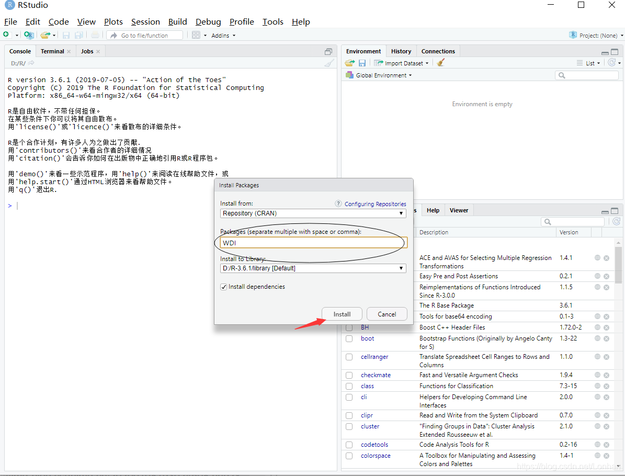Click view working directory arrow beside D:/R/

click(x=31, y=63)
